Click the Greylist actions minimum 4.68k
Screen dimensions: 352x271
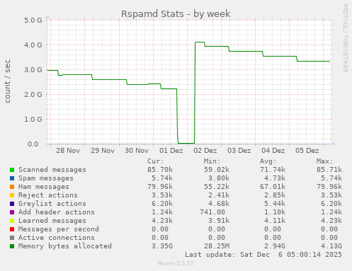(x=219, y=204)
